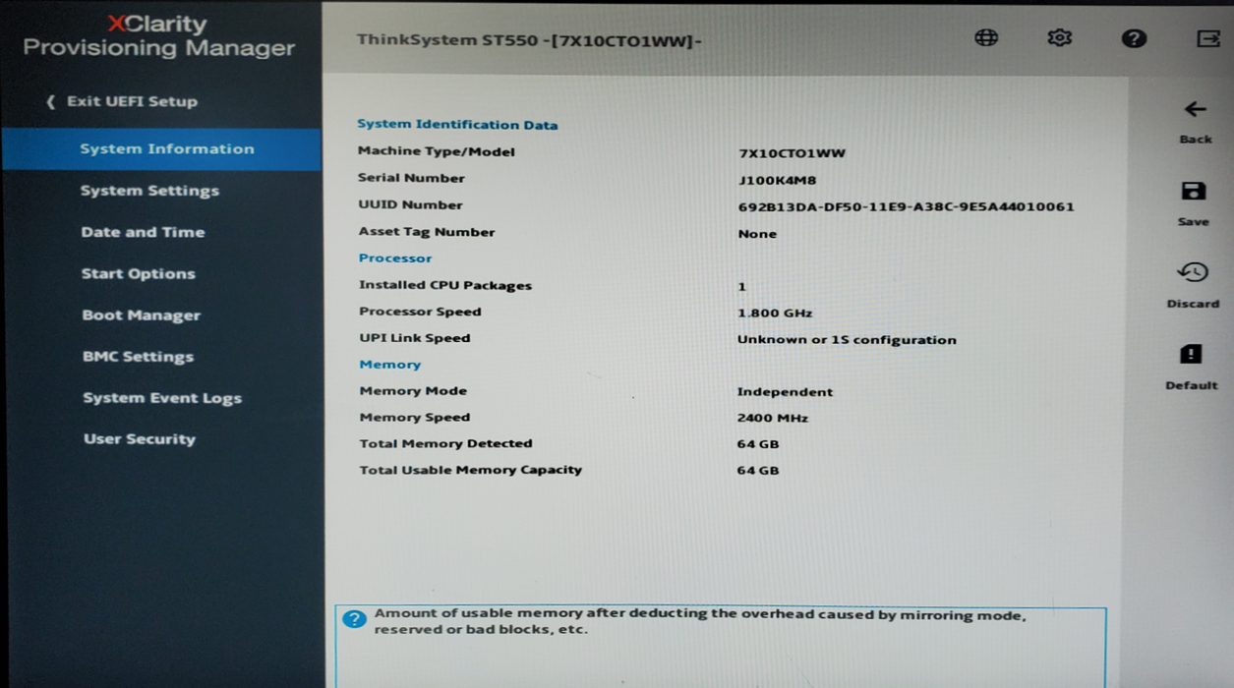Open the help question mark icon
The height and width of the screenshot is (688, 1234).
pyautogui.click(x=1134, y=38)
